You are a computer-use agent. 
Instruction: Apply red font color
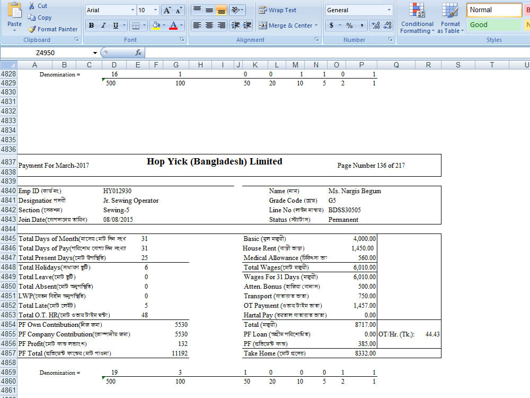coord(173,25)
